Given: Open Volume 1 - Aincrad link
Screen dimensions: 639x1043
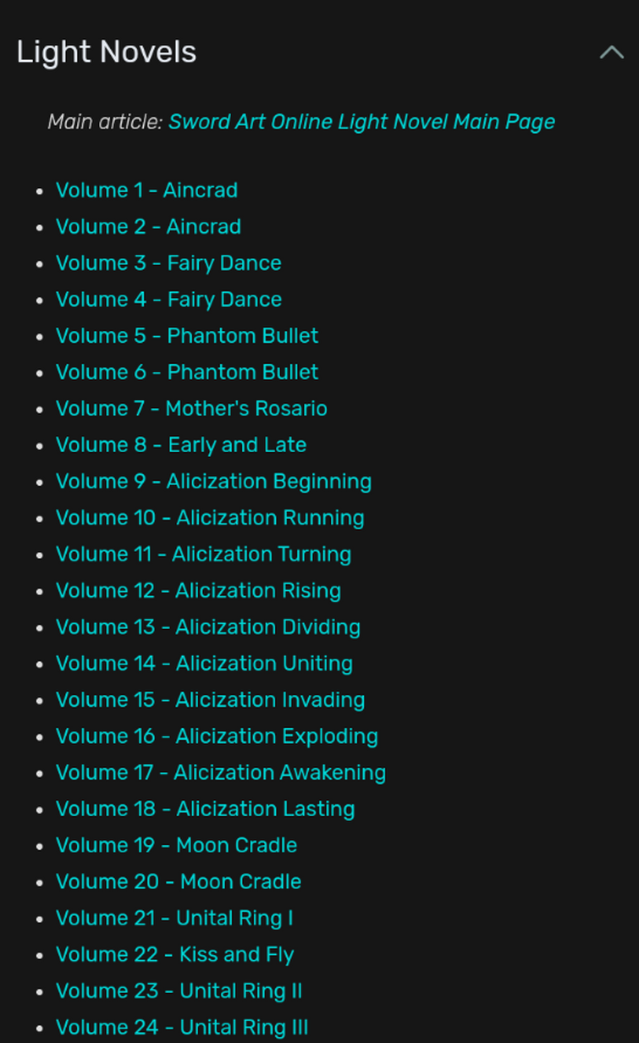Looking at the screenshot, I should [x=146, y=190].
